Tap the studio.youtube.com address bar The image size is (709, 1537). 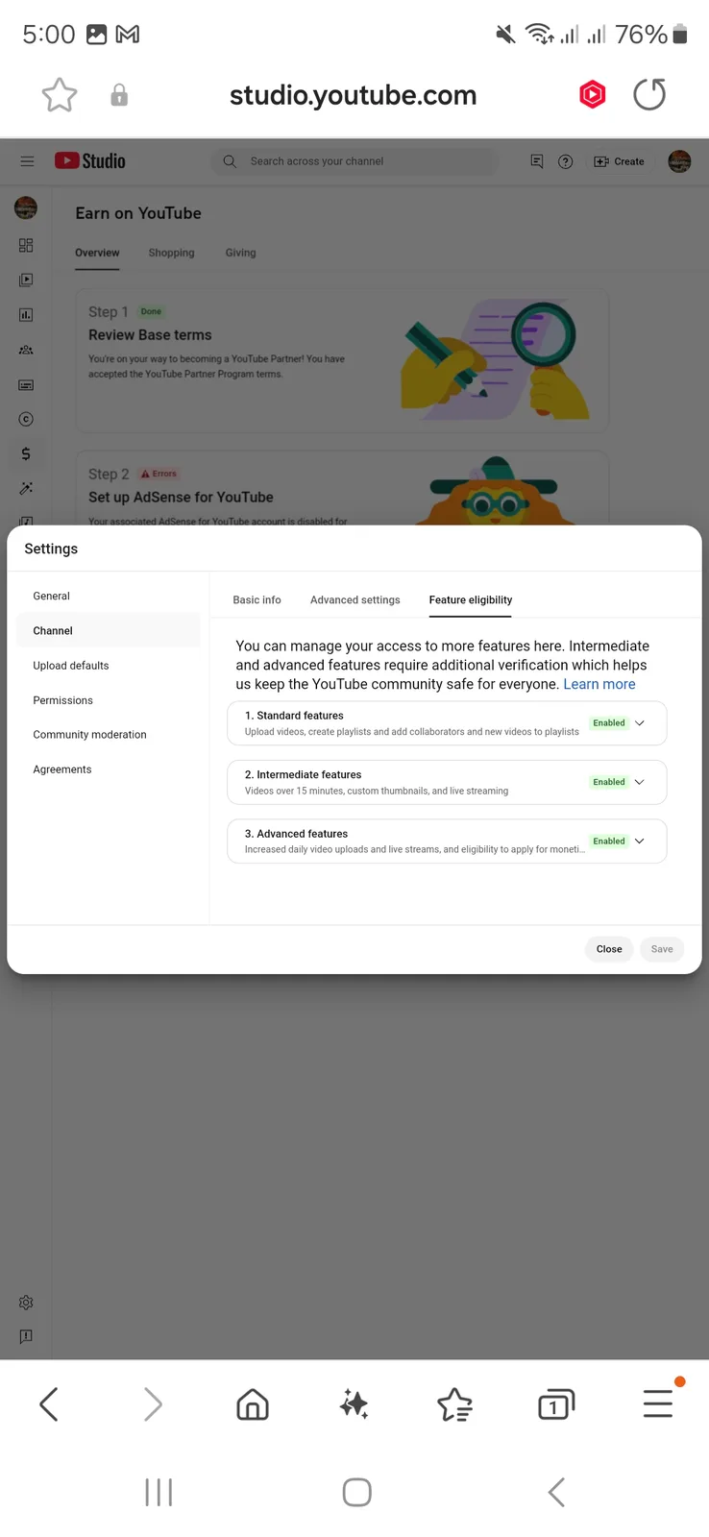(x=353, y=95)
